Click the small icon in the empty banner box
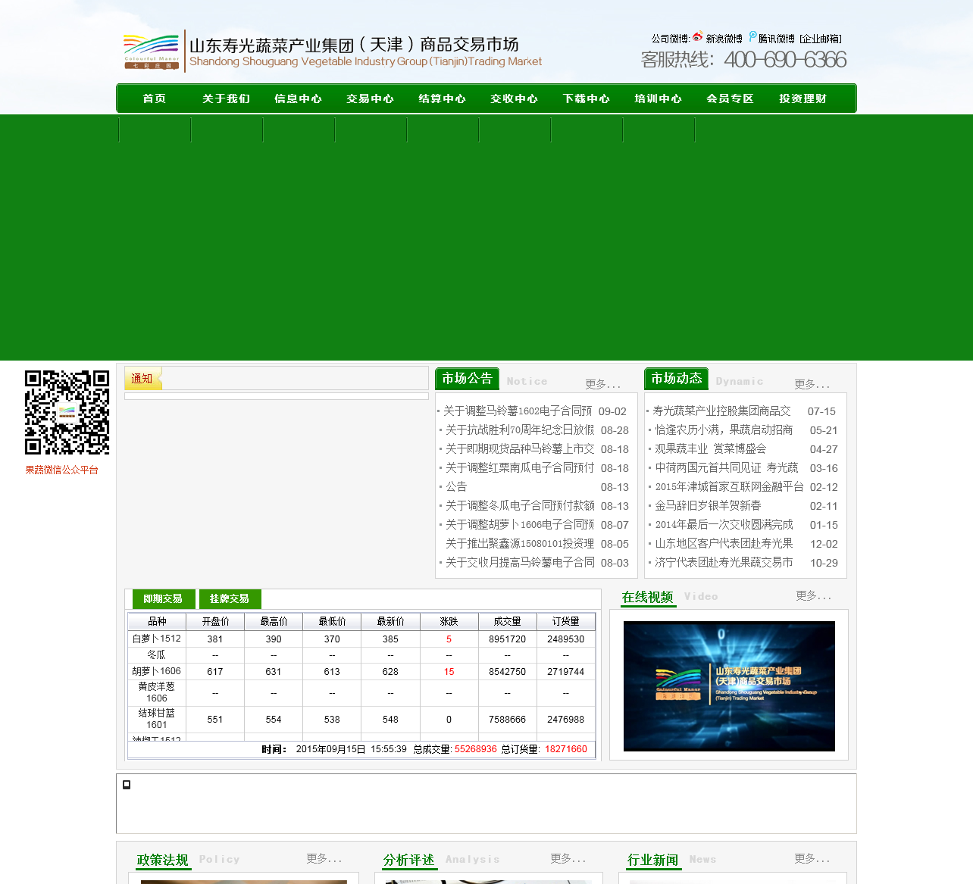Viewport: 973px width, 884px height. (x=127, y=785)
